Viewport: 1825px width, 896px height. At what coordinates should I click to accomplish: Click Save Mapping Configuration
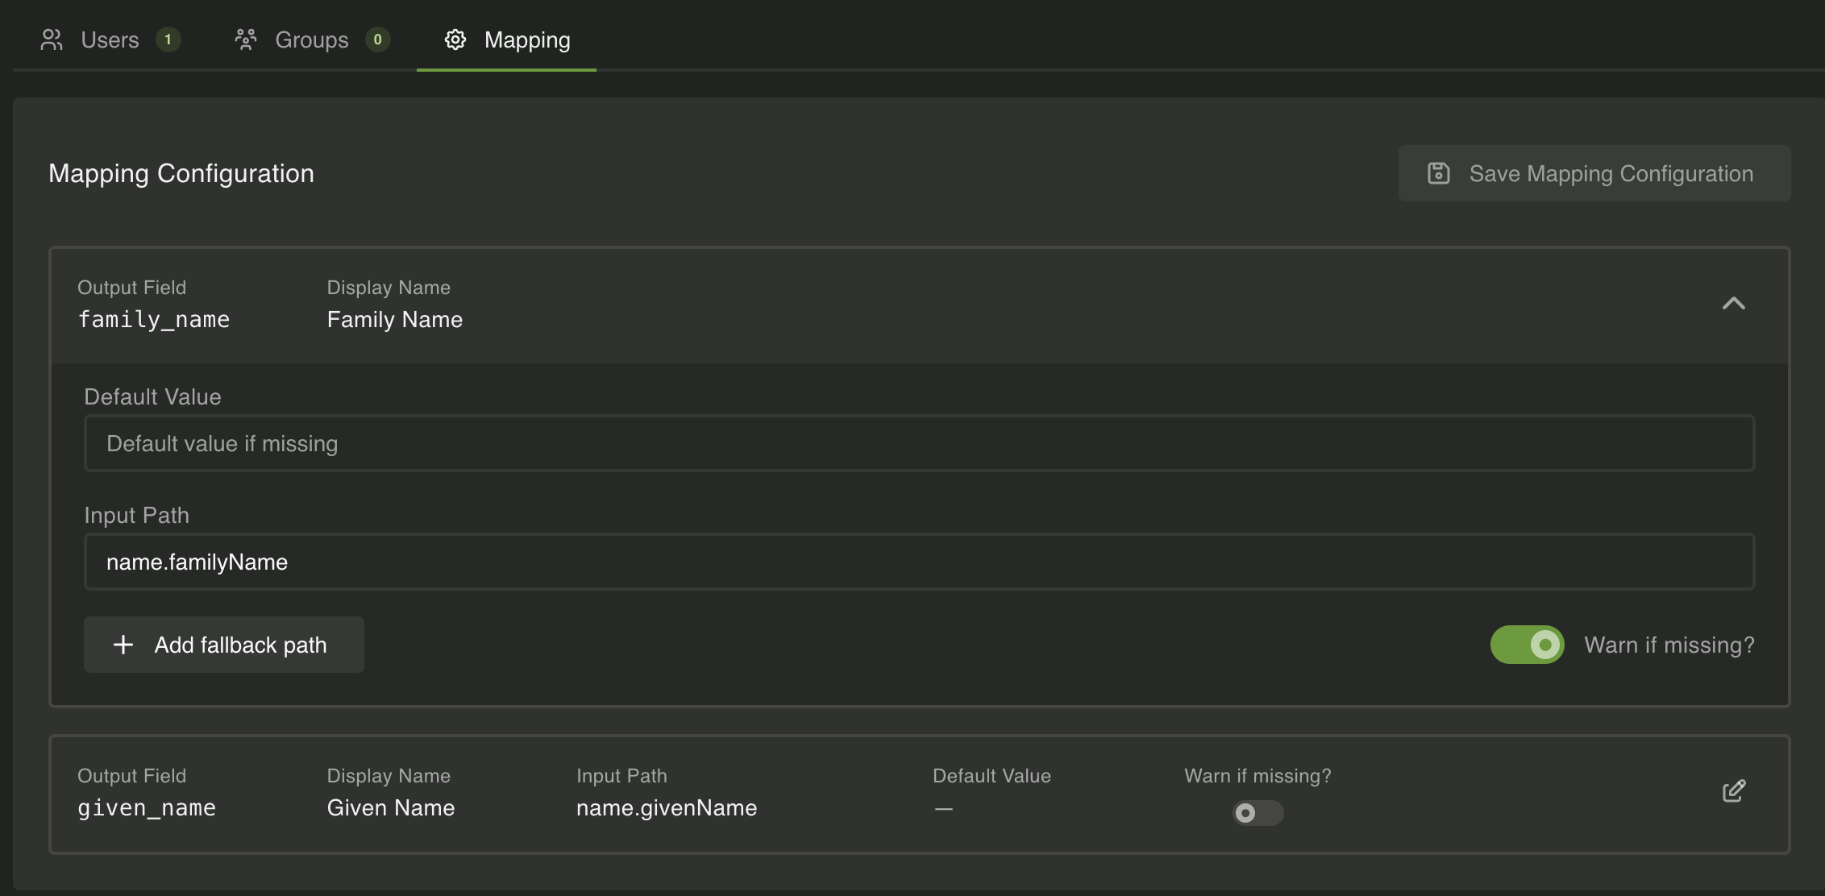[x=1593, y=172]
